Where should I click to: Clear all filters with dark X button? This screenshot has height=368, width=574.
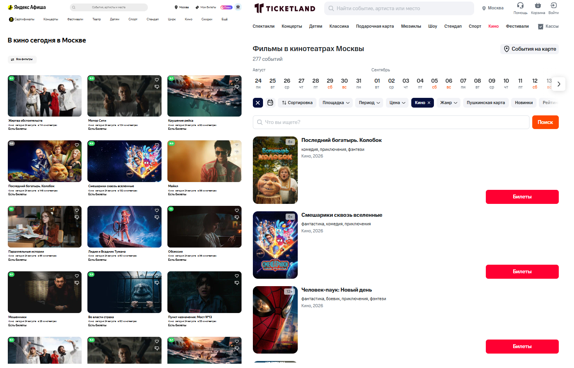coord(258,103)
